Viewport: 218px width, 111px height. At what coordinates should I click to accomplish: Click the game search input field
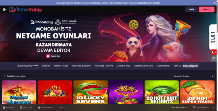(x=87, y=76)
